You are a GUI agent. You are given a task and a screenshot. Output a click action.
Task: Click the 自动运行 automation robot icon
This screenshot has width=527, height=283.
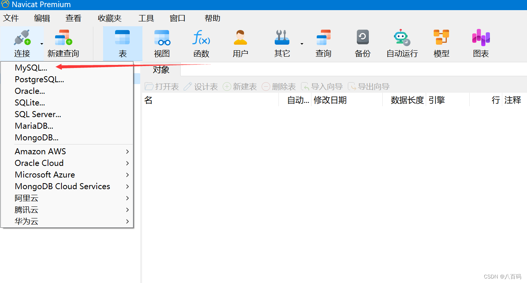click(x=402, y=38)
